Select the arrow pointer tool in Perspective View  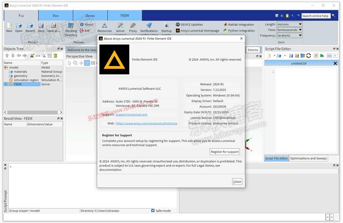click(70, 63)
